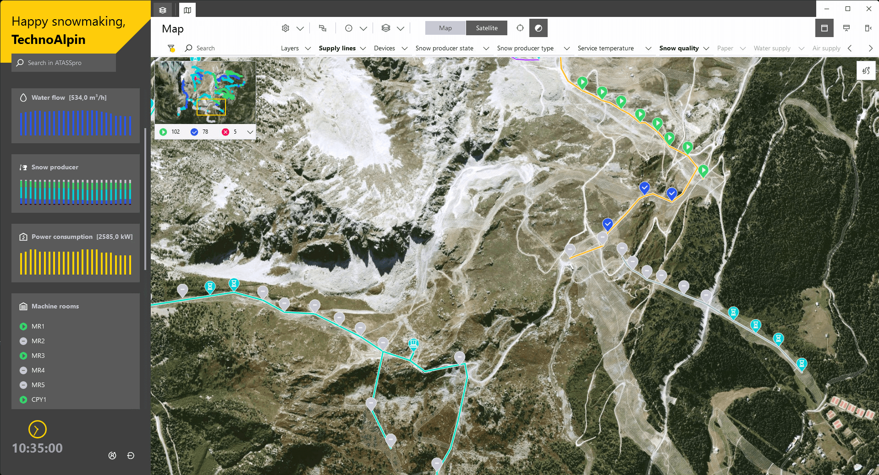Click the yellow clock icon
Screen dimensions: 879x475
(38, 429)
